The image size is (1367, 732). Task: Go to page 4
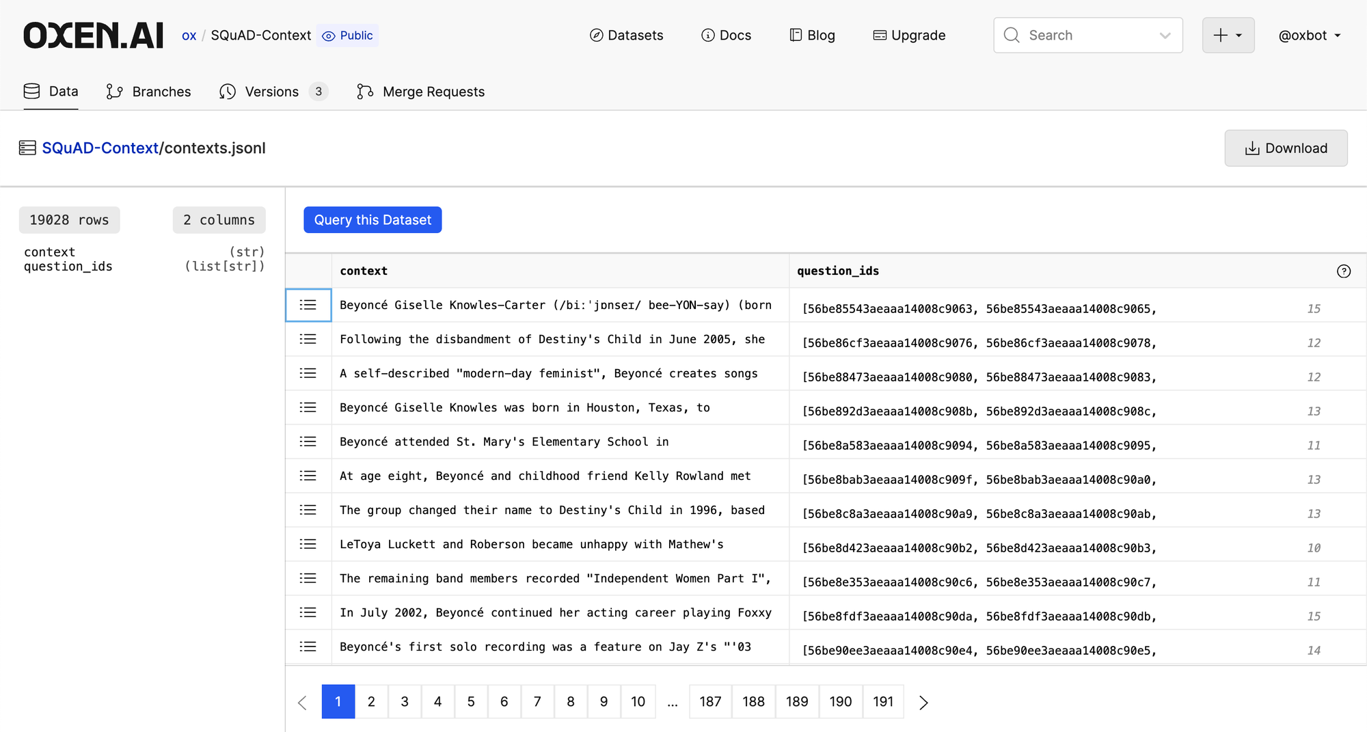[x=437, y=702]
